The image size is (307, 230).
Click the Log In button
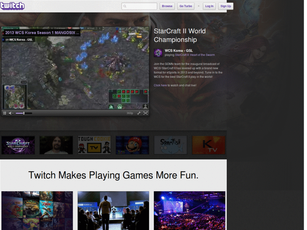pyautogui.click(x=209, y=6)
